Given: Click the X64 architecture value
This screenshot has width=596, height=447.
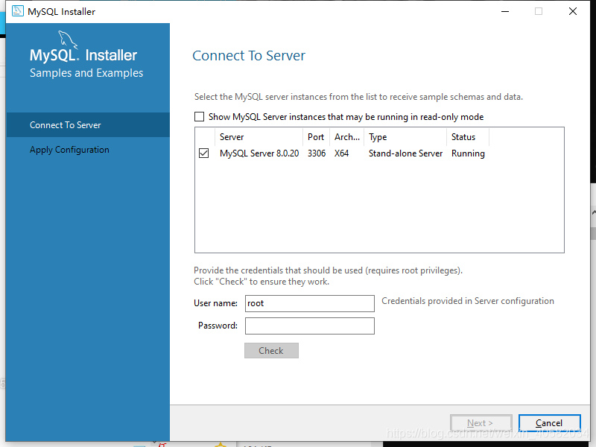Looking at the screenshot, I should [x=341, y=153].
